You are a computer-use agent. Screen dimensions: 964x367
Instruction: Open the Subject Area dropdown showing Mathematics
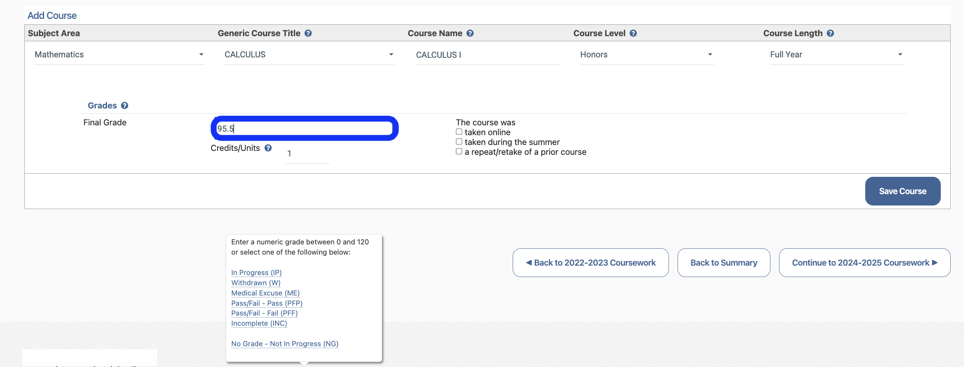coord(119,55)
